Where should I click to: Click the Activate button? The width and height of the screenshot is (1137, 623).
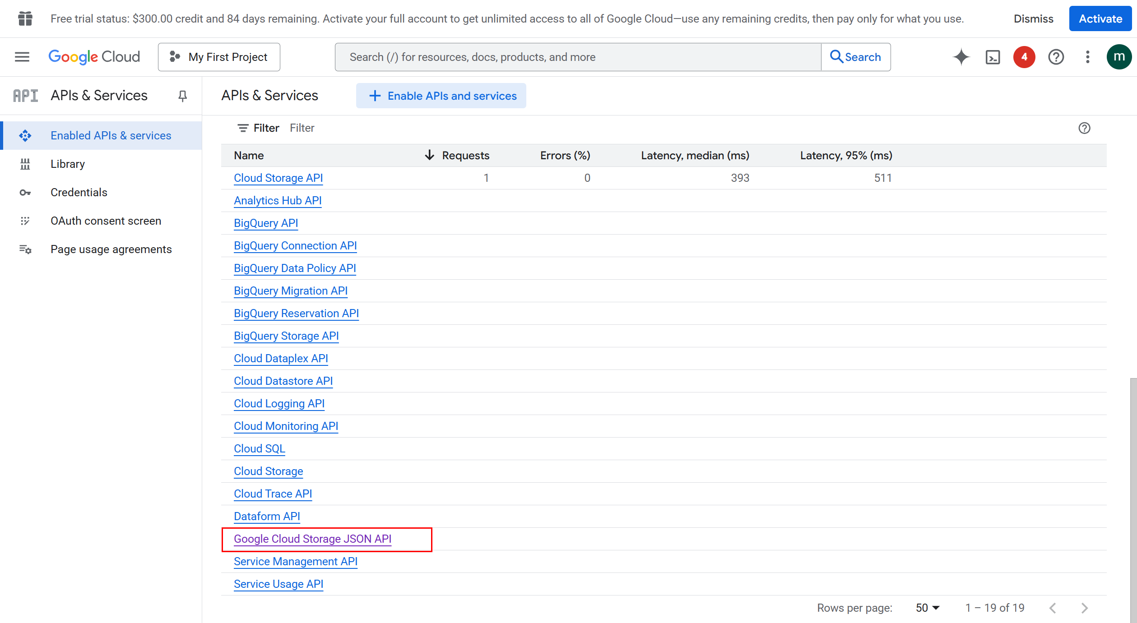[x=1100, y=18]
